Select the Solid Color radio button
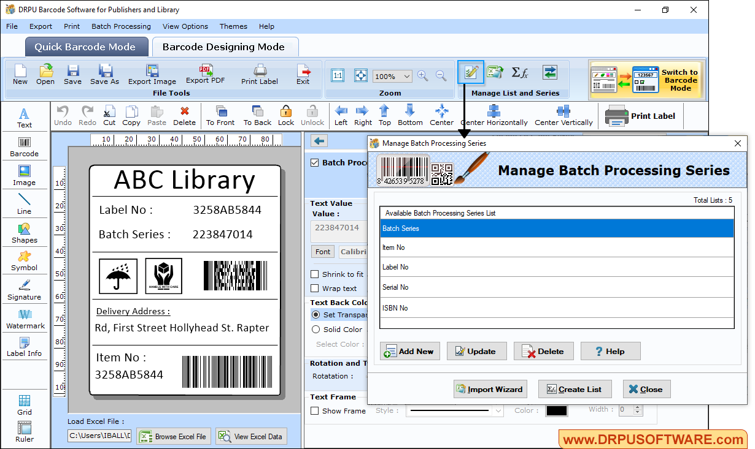Screen dimensions: 755x449 [315, 330]
